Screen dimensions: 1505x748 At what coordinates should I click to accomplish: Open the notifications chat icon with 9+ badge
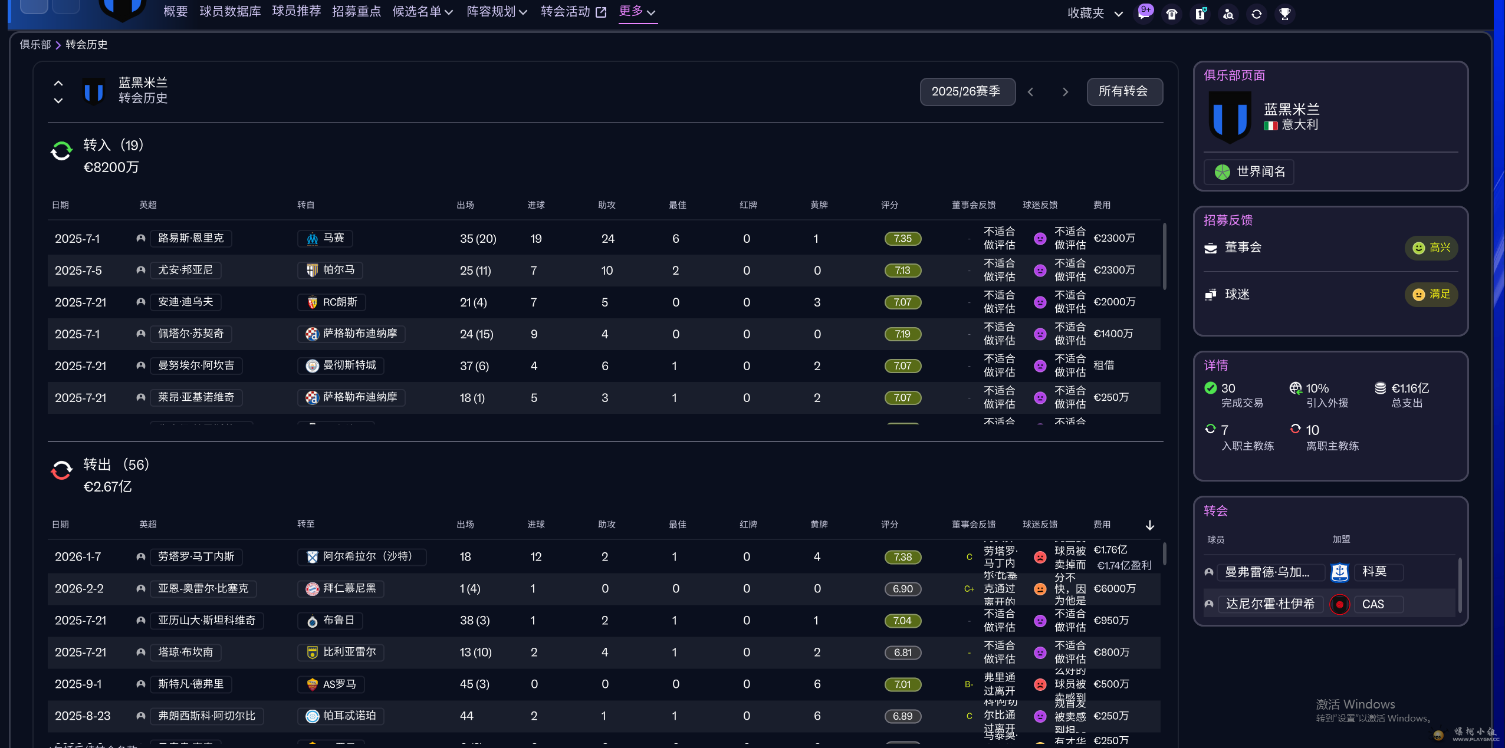[x=1143, y=13]
